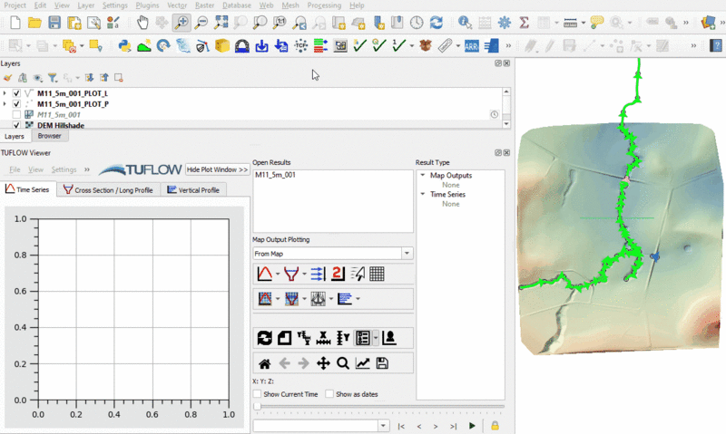Click the time slider handle
Screen dimensions: 726x434
click(258, 408)
